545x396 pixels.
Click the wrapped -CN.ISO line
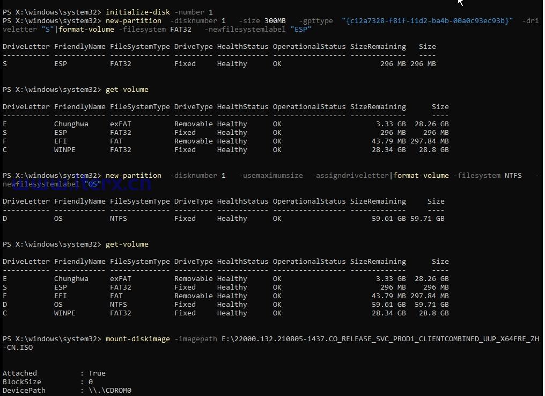18,348
